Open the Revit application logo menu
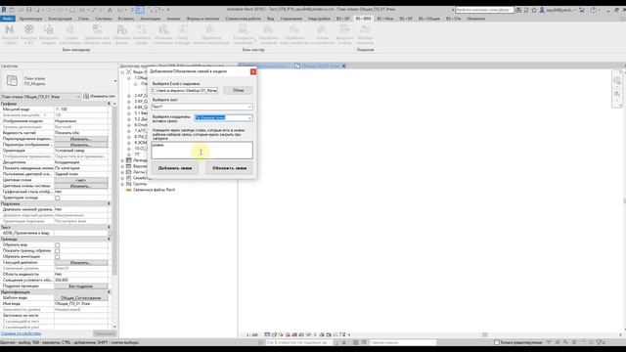This screenshot has width=626, height=352. pyautogui.click(x=4, y=10)
